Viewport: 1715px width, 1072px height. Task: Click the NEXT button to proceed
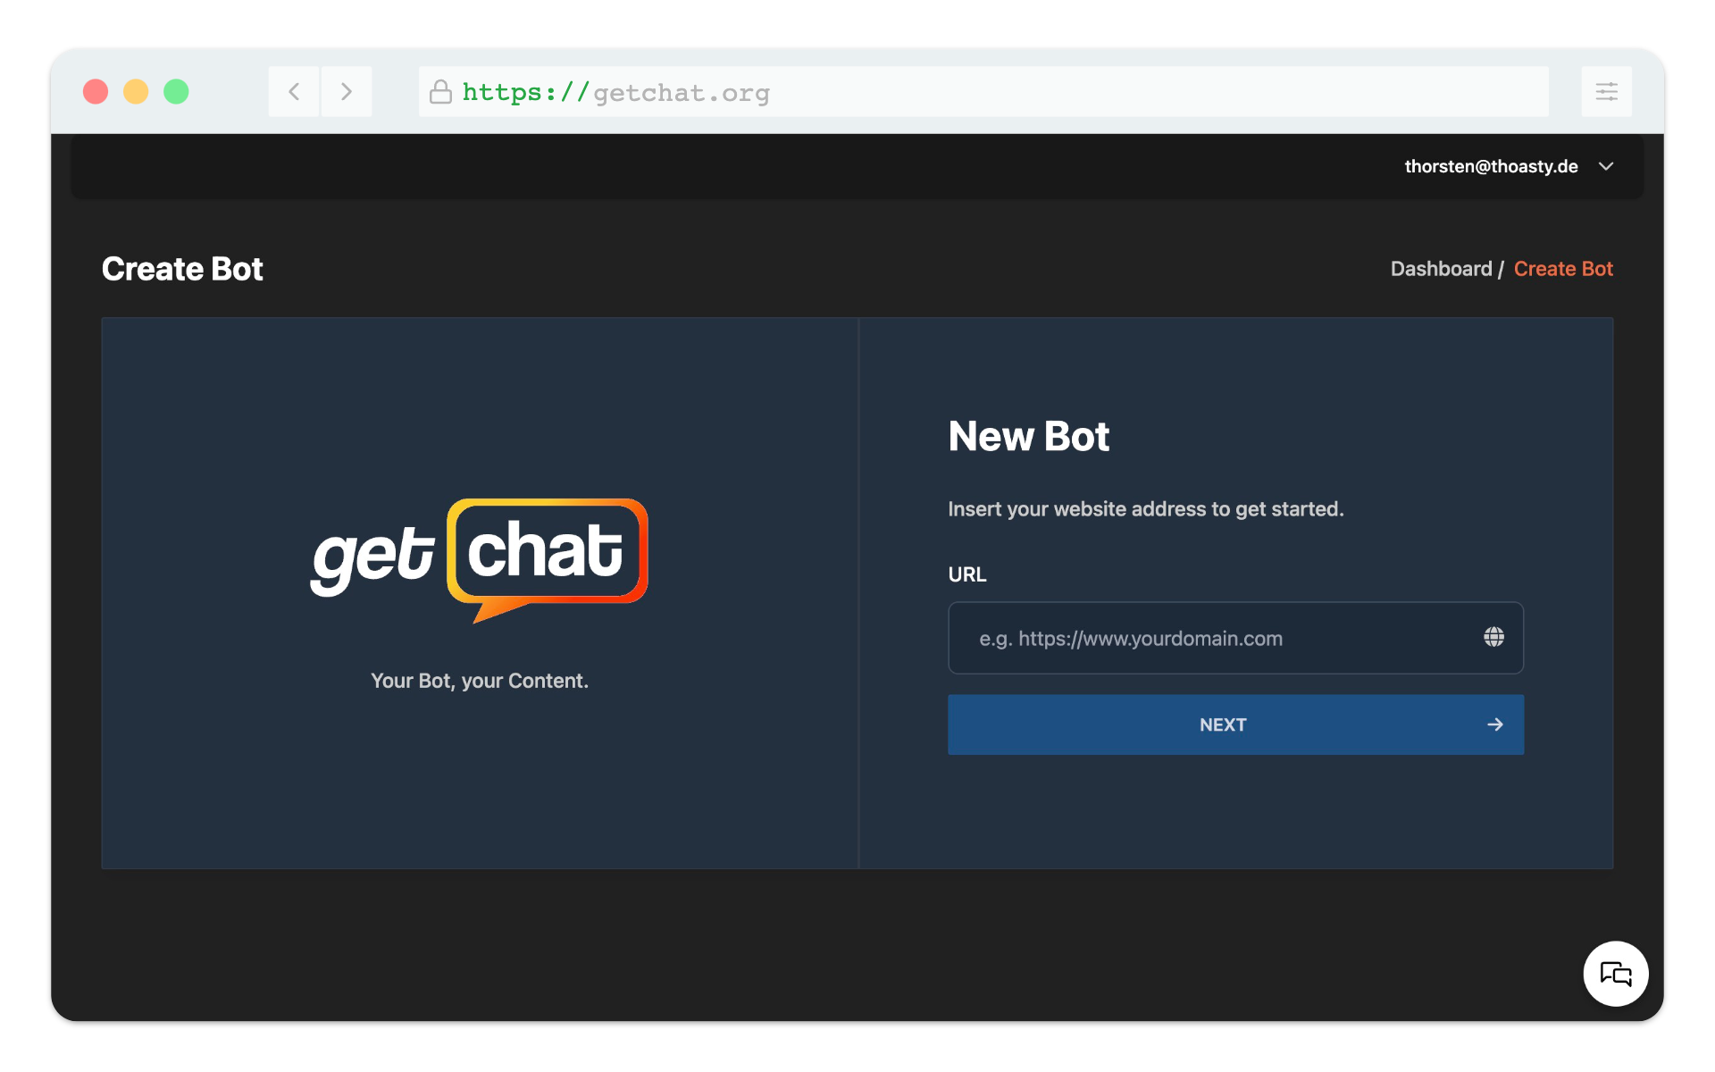point(1234,725)
